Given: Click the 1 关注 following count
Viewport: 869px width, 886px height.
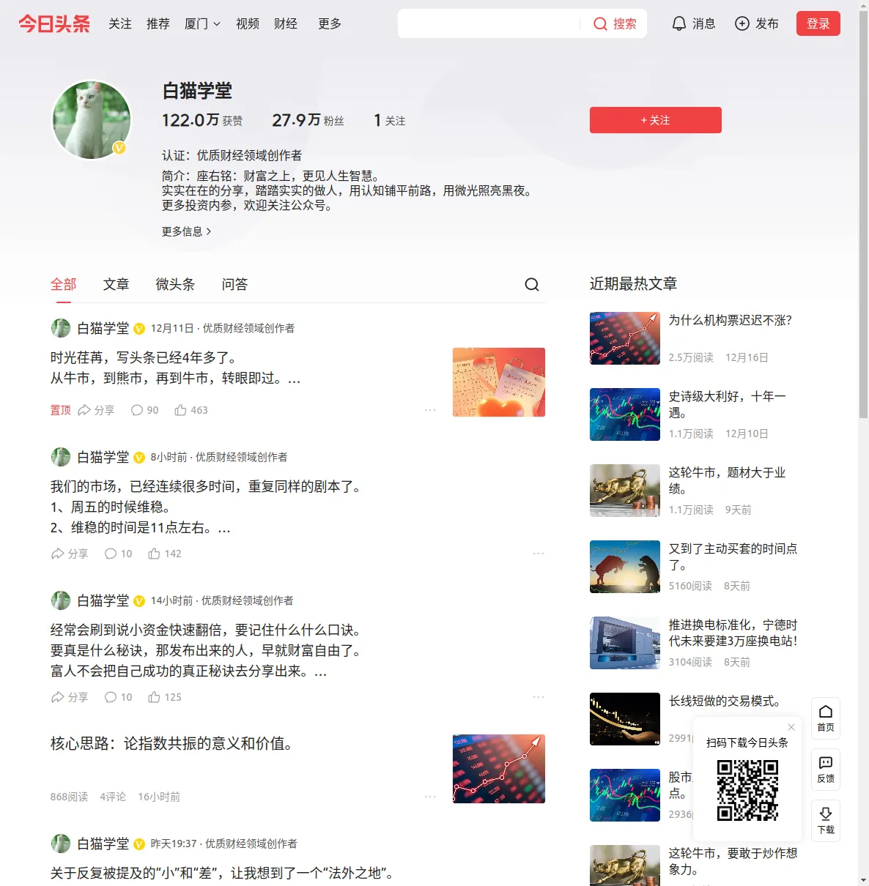Looking at the screenshot, I should pos(390,120).
